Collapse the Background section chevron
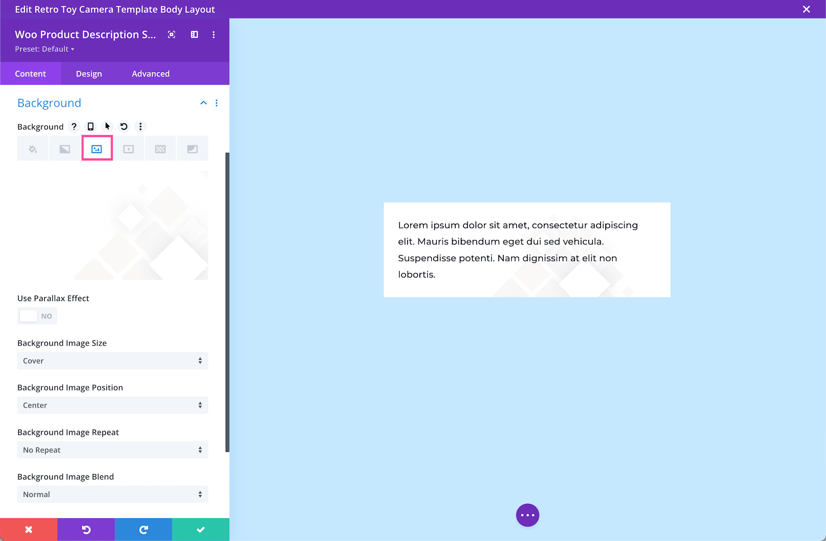 pyautogui.click(x=203, y=103)
